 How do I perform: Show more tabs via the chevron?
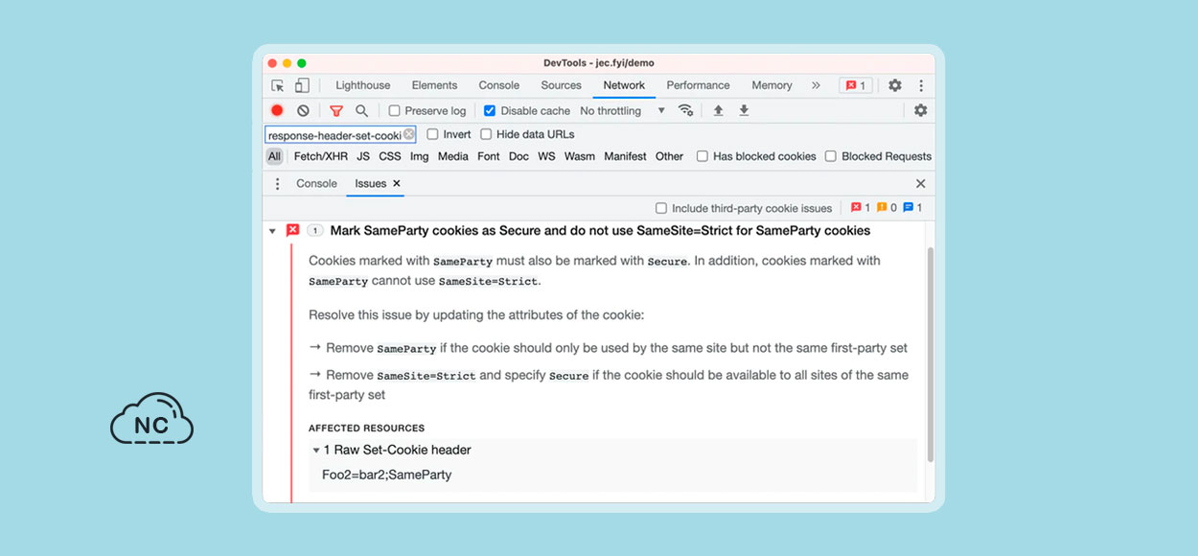tap(816, 85)
